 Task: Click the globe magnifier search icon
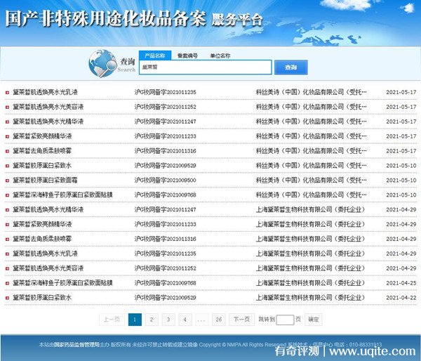(103, 64)
